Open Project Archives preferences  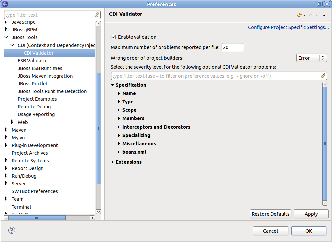(x=30, y=153)
